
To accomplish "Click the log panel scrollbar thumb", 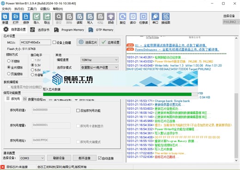I will [236, 125].
